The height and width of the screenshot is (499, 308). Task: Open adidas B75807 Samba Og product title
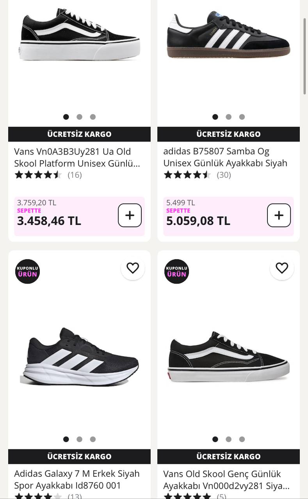point(225,157)
